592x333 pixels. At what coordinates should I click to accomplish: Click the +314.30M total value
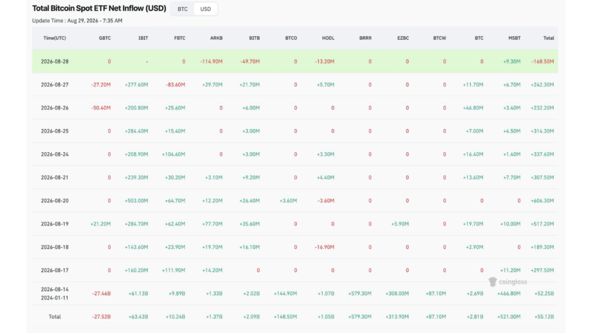[x=542, y=131]
